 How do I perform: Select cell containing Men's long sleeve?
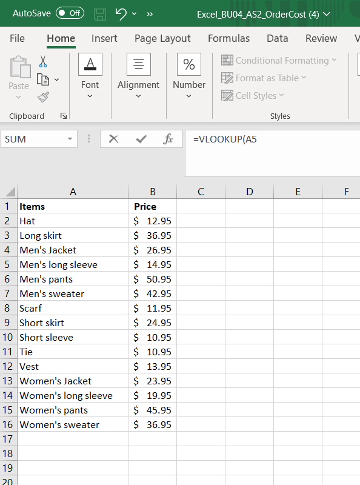coord(73,264)
